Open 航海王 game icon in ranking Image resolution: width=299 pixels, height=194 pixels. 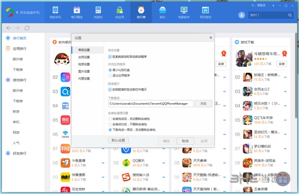(x=248, y=77)
